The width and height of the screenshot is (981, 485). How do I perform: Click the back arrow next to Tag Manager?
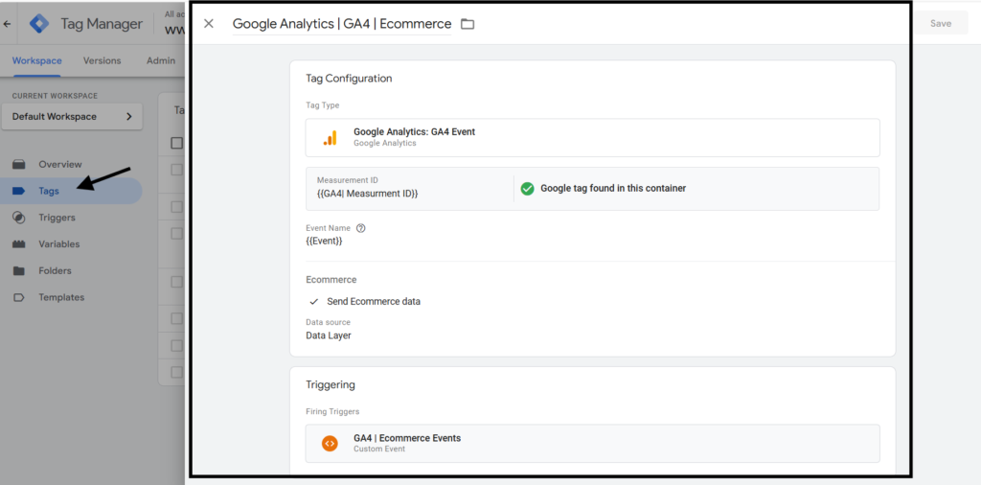[x=8, y=24]
